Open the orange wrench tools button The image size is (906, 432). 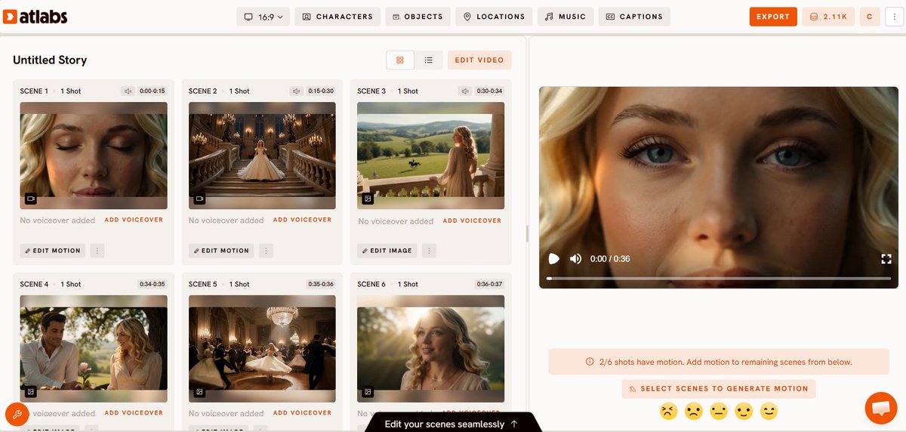(17, 414)
